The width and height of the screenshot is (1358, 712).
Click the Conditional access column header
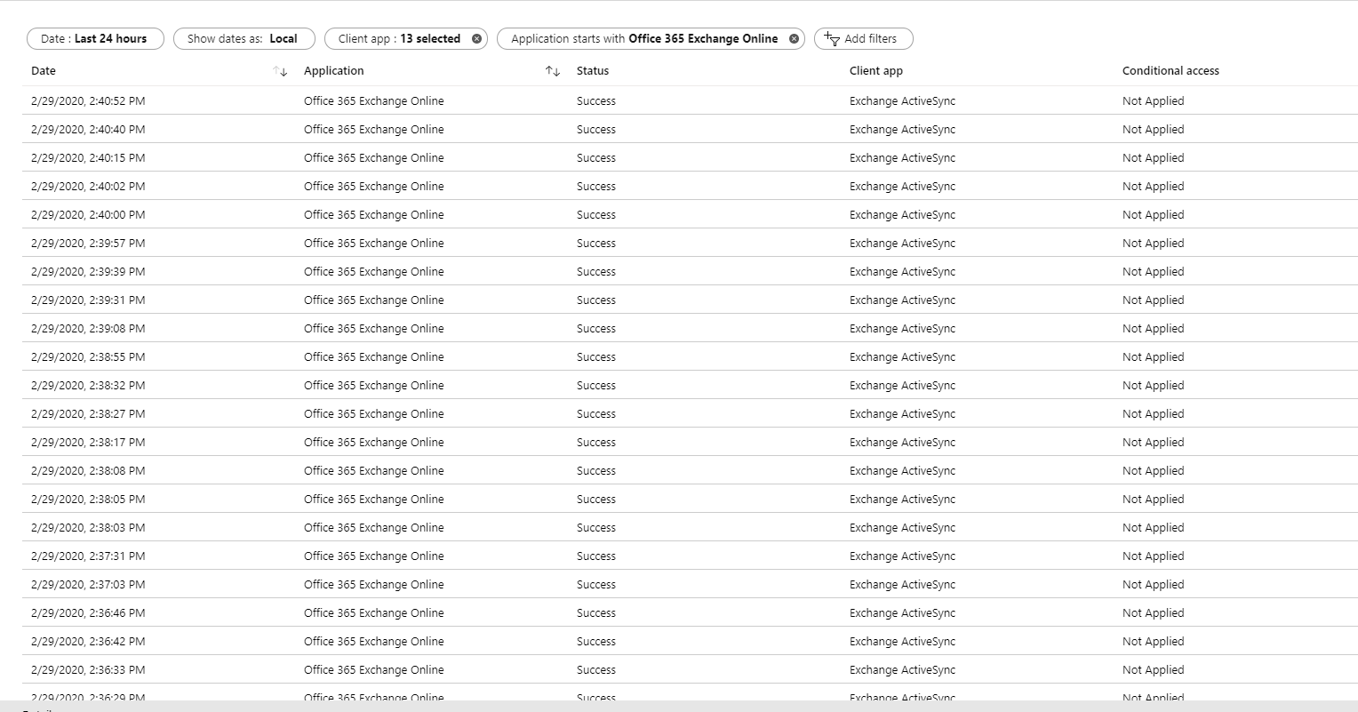click(x=1170, y=71)
